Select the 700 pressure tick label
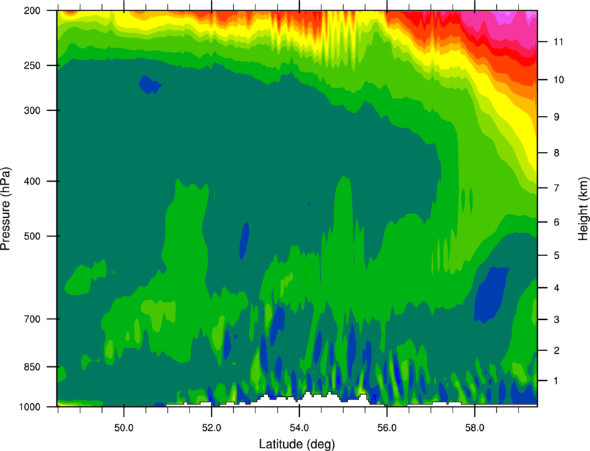Screen dimensions: 590x451 pyautogui.click(x=33, y=319)
